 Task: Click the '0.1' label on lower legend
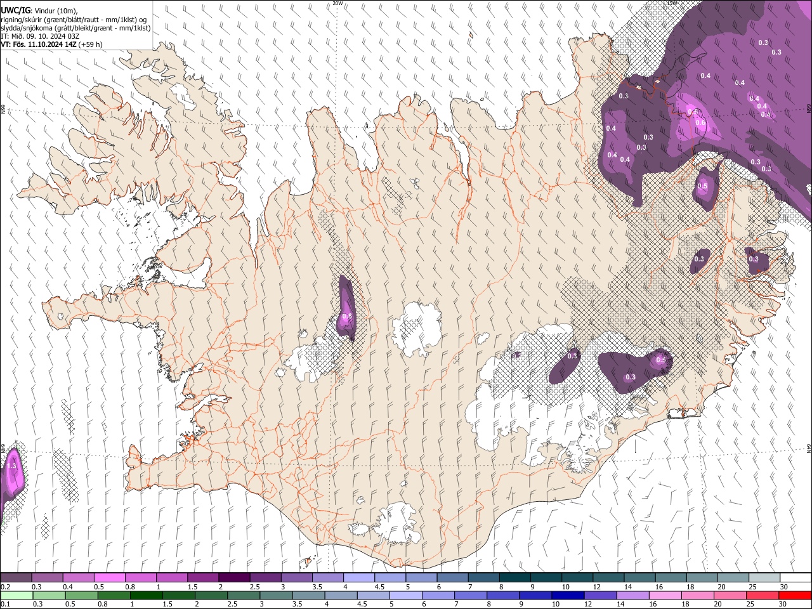point(4,604)
